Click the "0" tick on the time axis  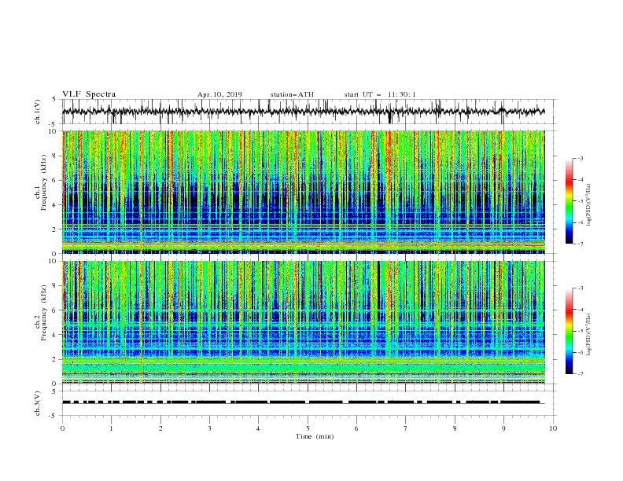[x=62, y=428]
